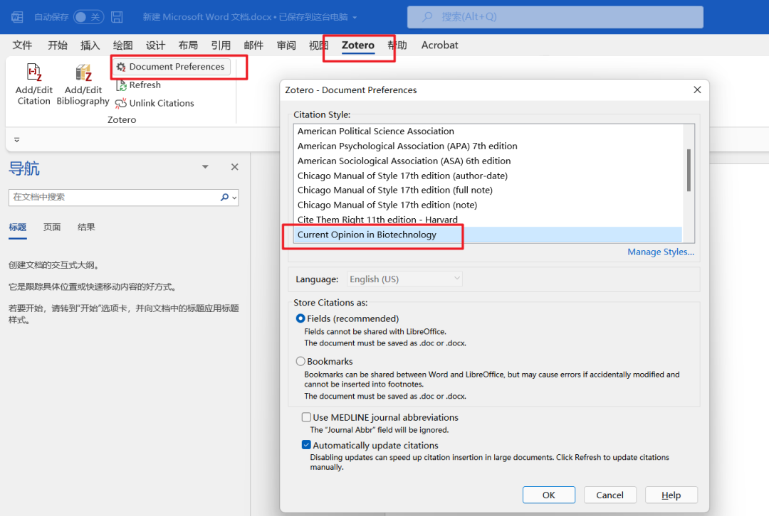Switch to the 页面 navigation tab

[52, 227]
